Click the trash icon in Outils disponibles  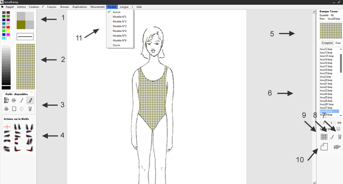(x=30, y=109)
